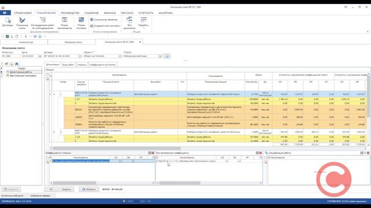This screenshot has width=371, height=208.
Task: Open Планы производства ribbon icon
Action: (64, 23)
